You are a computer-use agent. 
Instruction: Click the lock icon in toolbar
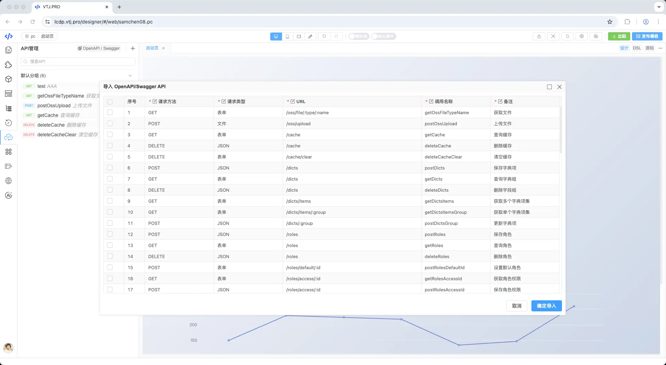(x=539, y=36)
